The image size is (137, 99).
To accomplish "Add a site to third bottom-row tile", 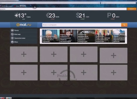I will click(84, 73).
